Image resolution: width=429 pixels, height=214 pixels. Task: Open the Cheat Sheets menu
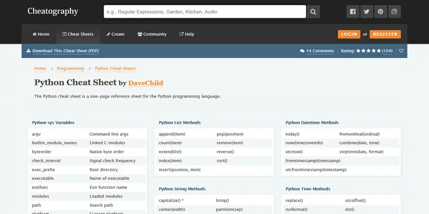(78, 34)
